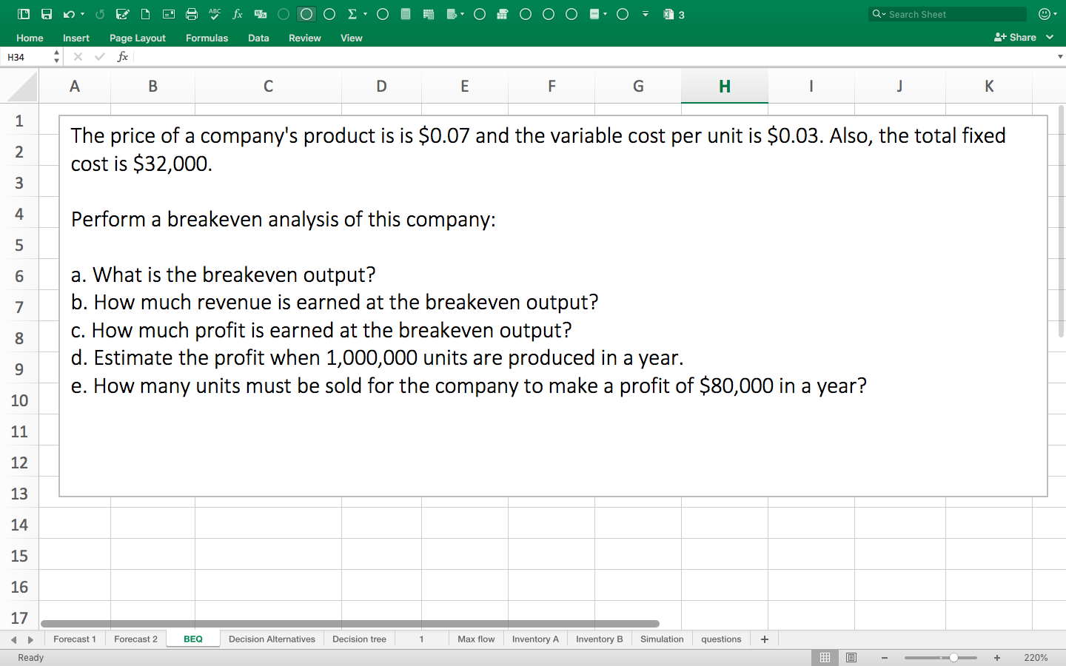Open the Insert ribbon tab
The image size is (1066, 666).
click(x=76, y=38)
